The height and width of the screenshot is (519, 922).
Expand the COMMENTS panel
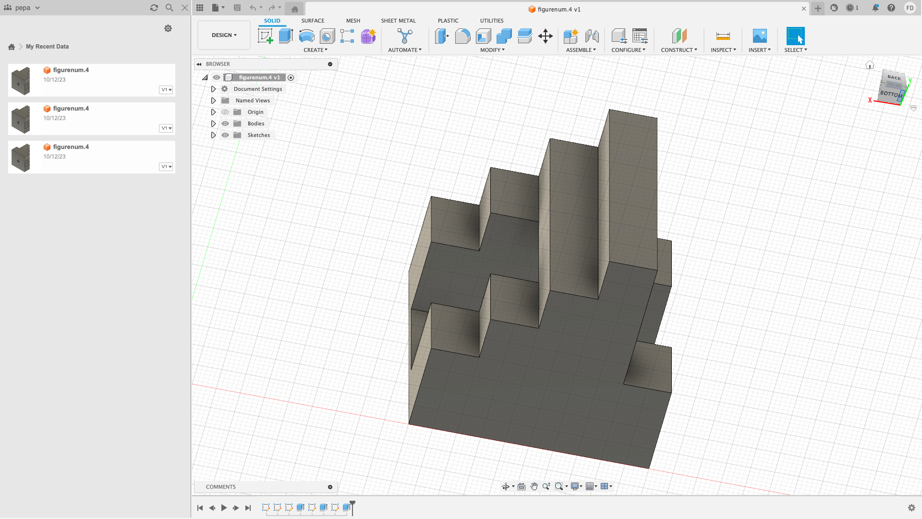[x=330, y=487]
